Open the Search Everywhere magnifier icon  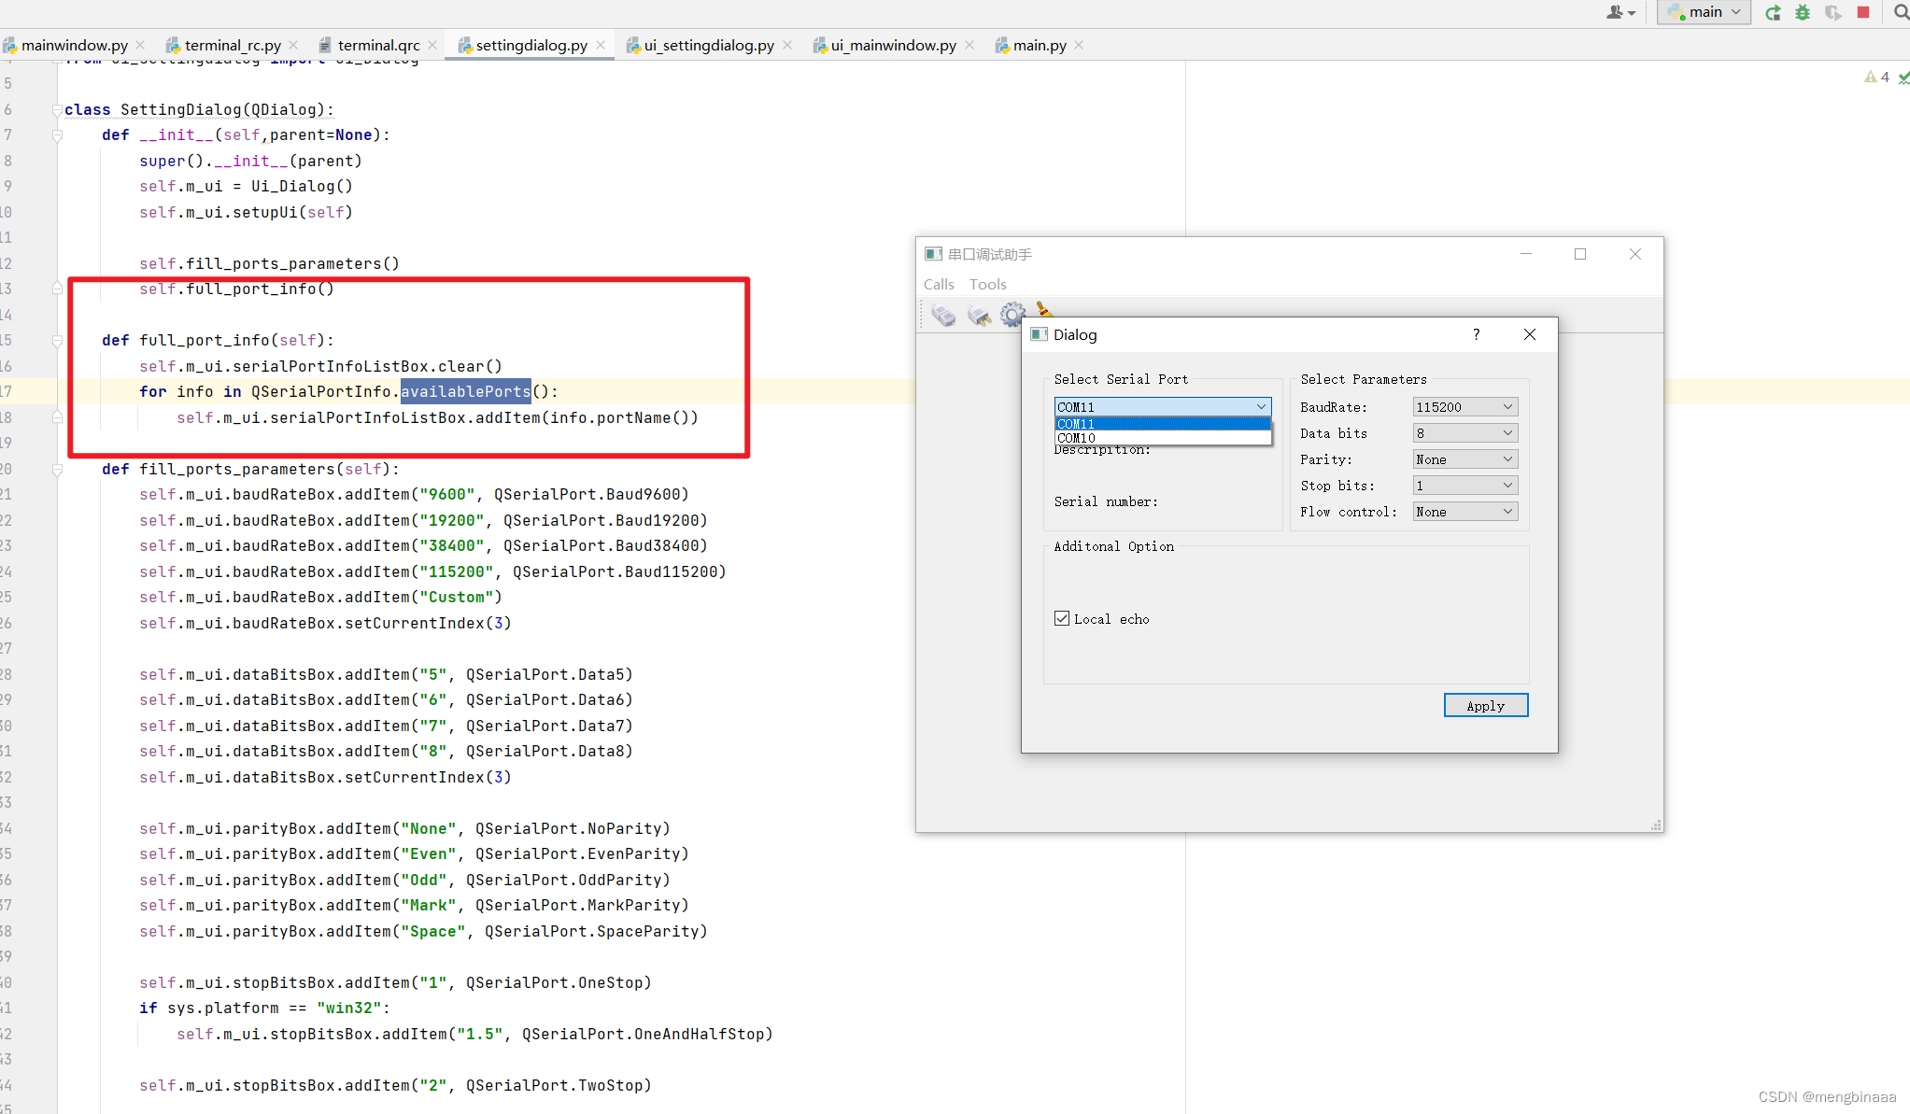1900,12
